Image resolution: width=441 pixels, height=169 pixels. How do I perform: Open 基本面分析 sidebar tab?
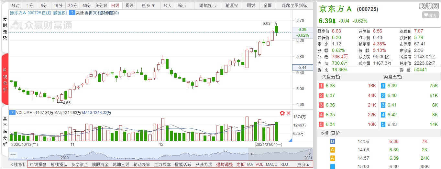click(x=5, y=131)
